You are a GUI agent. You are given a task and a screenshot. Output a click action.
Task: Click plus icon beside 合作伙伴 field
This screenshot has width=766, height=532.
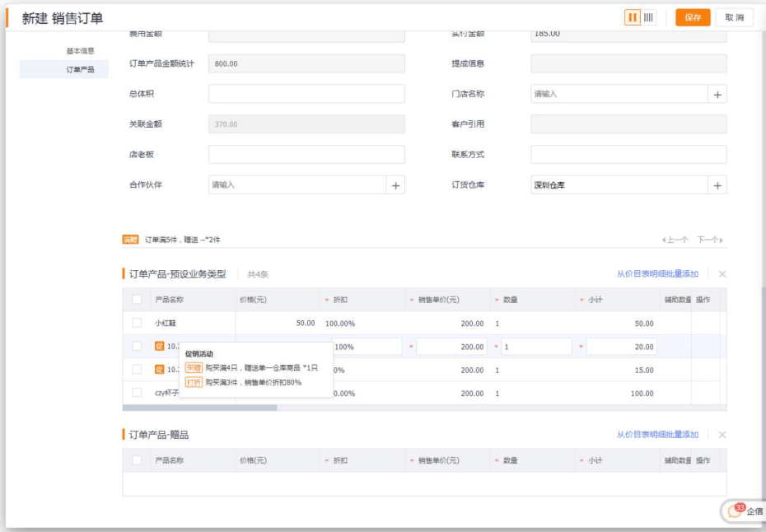(x=395, y=185)
